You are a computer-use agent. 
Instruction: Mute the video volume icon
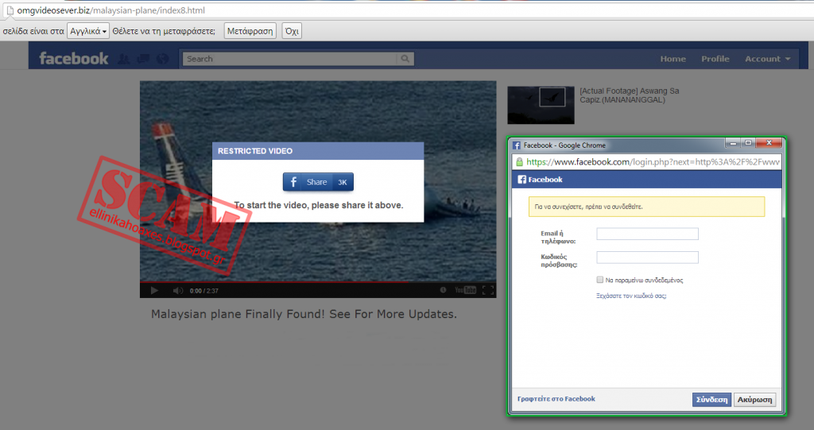[178, 290]
